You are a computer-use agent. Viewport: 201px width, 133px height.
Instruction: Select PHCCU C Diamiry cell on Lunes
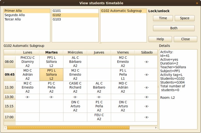coord(27,62)
